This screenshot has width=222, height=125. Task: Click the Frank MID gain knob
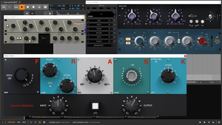95,75
